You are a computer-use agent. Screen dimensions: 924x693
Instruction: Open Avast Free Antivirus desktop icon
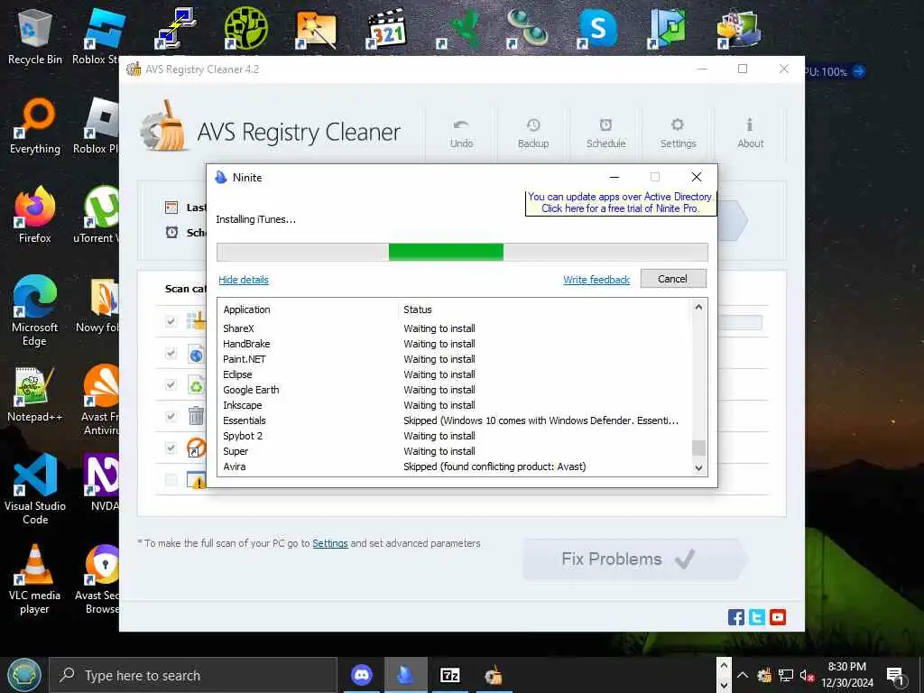[100, 401]
